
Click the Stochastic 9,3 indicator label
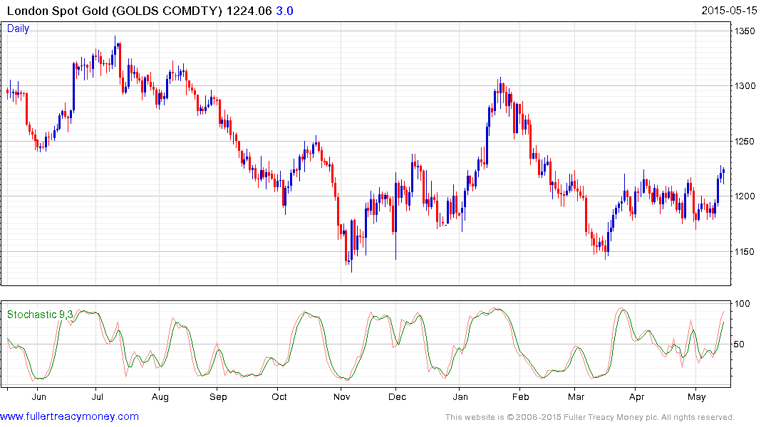click(x=40, y=315)
